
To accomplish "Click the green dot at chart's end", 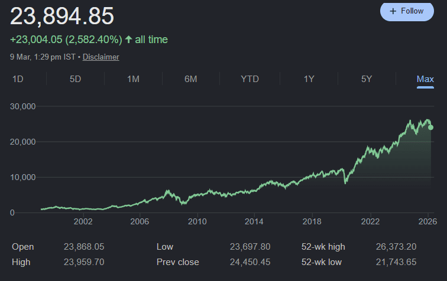I will click(x=430, y=127).
